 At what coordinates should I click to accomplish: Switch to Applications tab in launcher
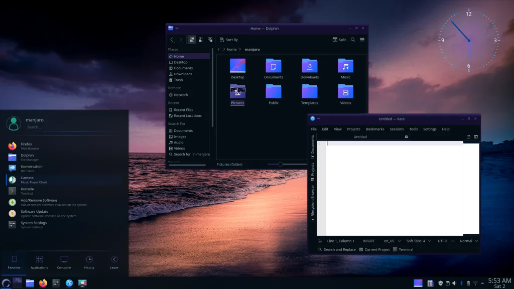click(x=39, y=262)
